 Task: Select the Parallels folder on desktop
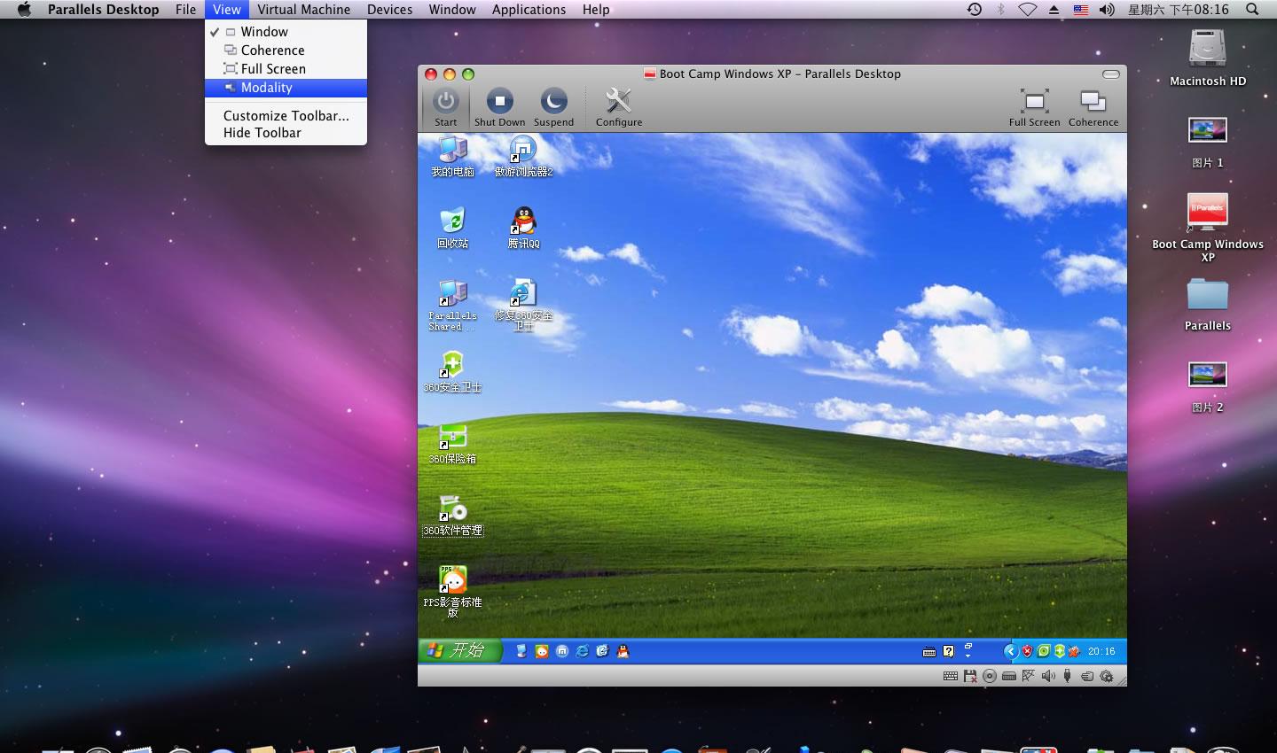click(x=1207, y=305)
